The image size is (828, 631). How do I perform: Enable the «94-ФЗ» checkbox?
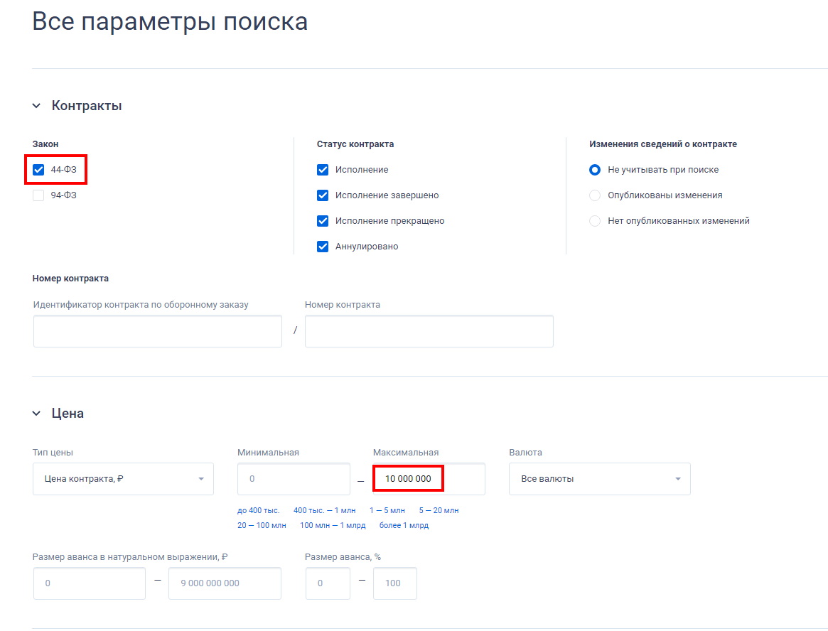click(x=38, y=195)
